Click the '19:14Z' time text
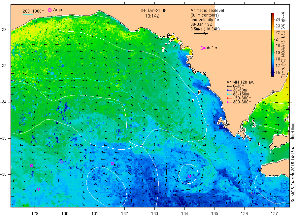Viewport: 297px width, 218px height. tap(152, 16)
